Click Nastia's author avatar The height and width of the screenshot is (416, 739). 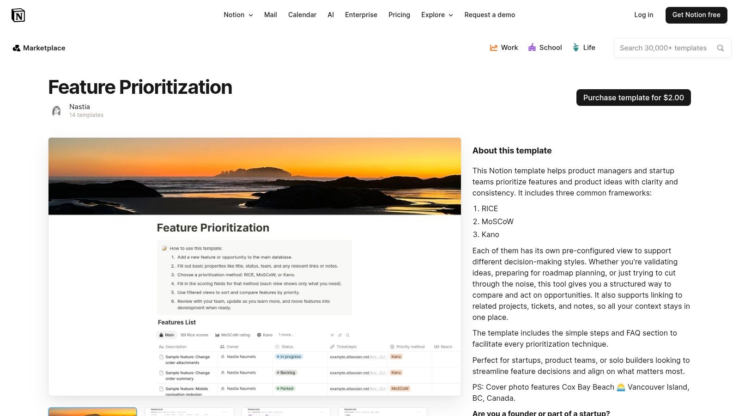[x=56, y=110]
